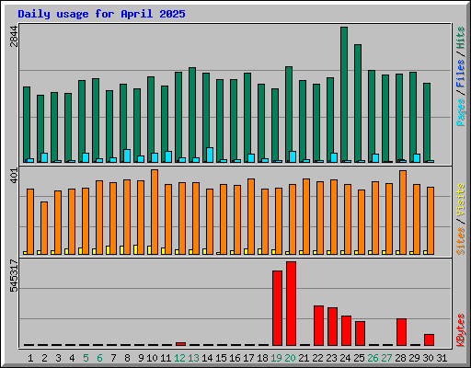Click the tallest green Hits bar on day 24
This screenshot has height=368, width=471.
344,95
